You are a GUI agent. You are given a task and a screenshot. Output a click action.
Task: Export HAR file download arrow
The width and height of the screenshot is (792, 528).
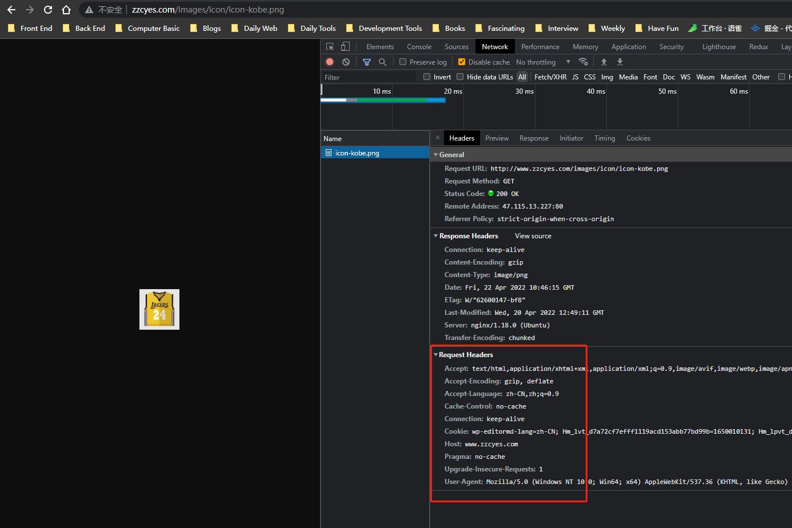(620, 62)
